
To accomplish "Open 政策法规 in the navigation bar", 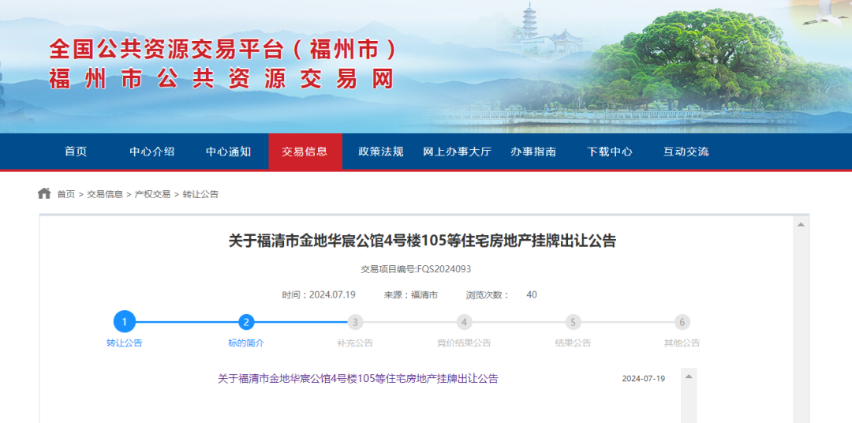I will click(x=381, y=152).
